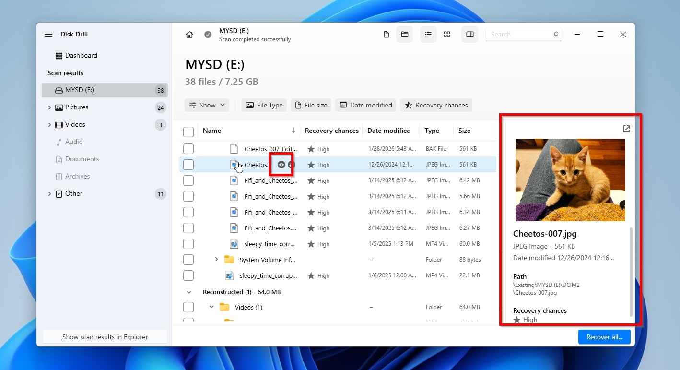The width and height of the screenshot is (680, 370).
Task: Click Show scan results in Explorer
Action: click(105, 337)
